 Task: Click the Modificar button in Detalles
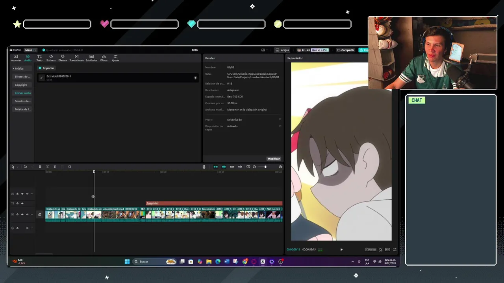tap(273, 159)
